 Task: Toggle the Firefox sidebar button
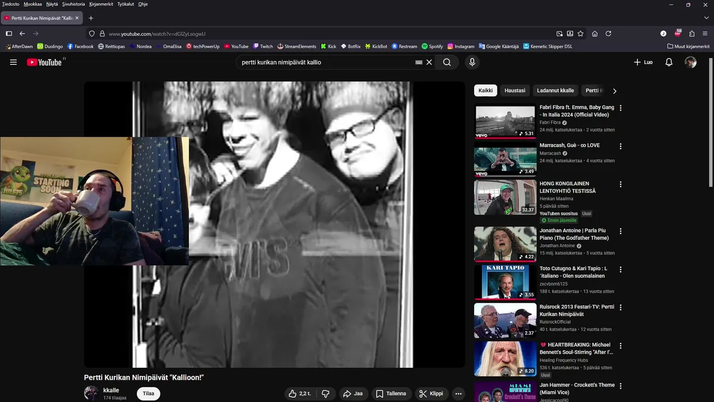tap(8, 33)
